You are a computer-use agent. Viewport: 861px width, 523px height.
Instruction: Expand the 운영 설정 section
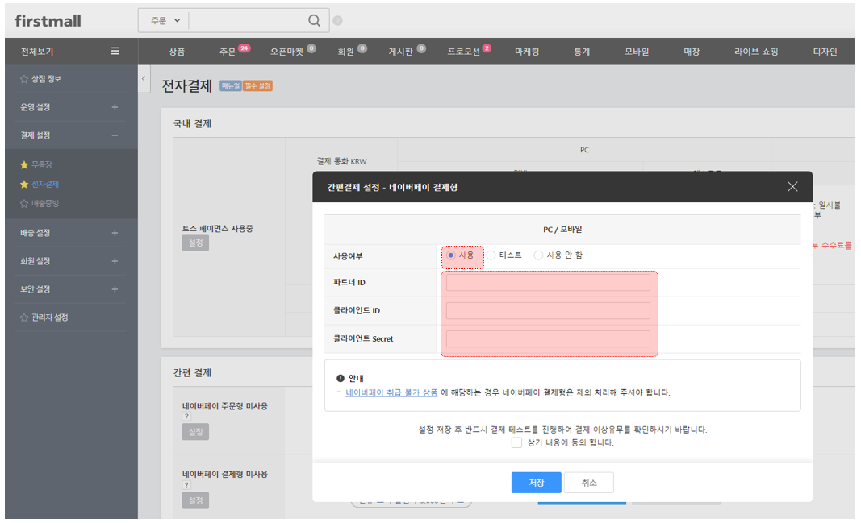(115, 107)
